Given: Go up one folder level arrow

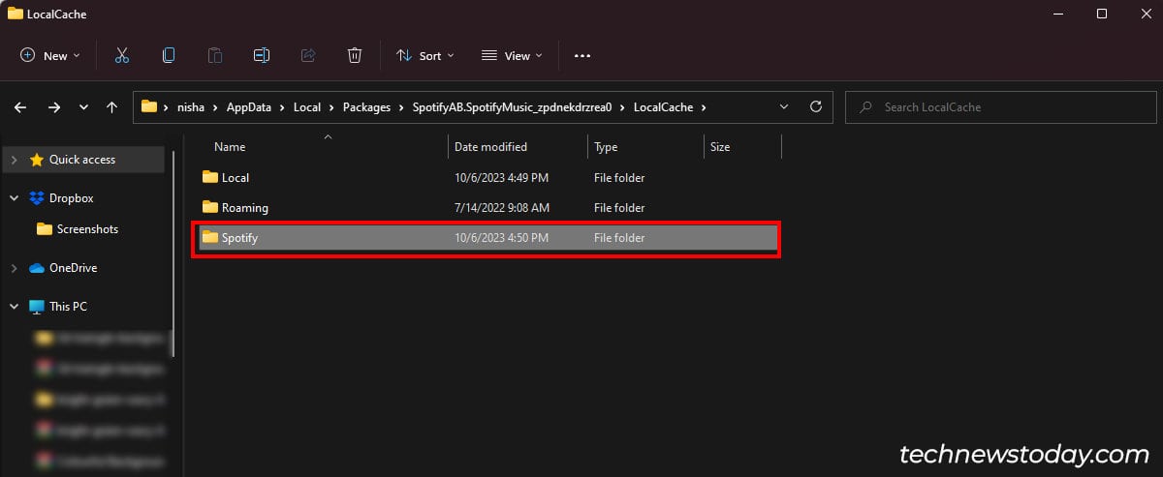Looking at the screenshot, I should click(x=112, y=107).
